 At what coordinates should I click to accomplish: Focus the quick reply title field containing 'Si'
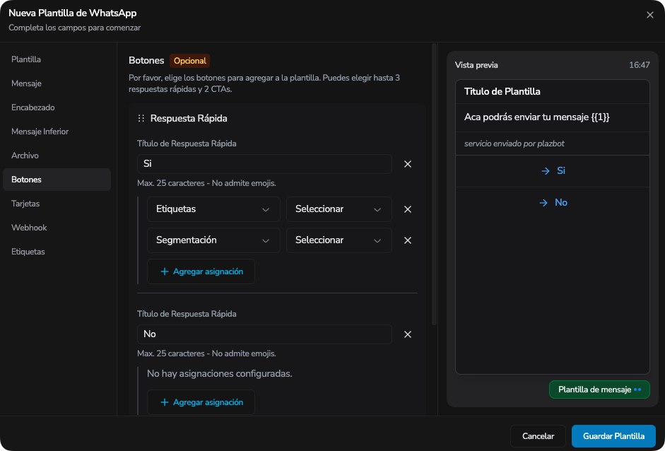click(x=264, y=164)
